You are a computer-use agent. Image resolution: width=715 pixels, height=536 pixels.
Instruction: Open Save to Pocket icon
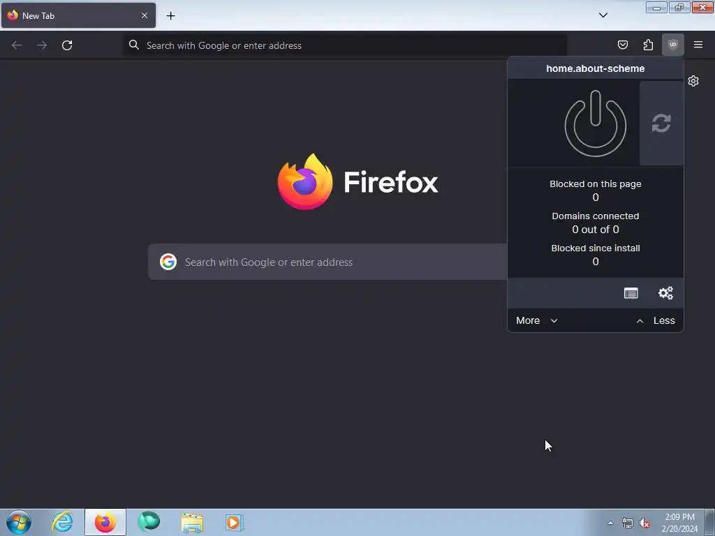[x=622, y=45]
